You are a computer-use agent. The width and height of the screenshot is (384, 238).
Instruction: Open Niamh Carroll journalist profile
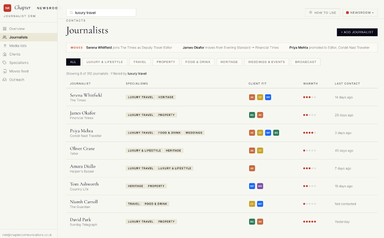click(x=84, y=202)
